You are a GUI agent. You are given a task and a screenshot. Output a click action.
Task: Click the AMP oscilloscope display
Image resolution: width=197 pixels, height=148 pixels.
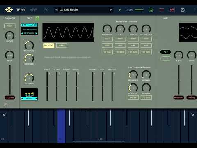188,32
